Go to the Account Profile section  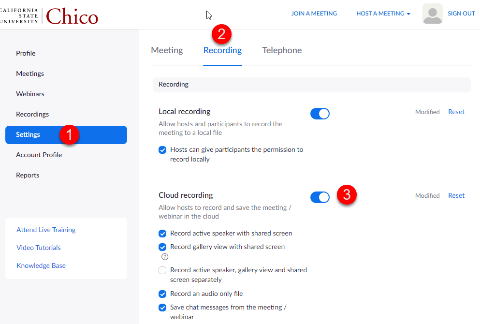click(x=39, y=155)
